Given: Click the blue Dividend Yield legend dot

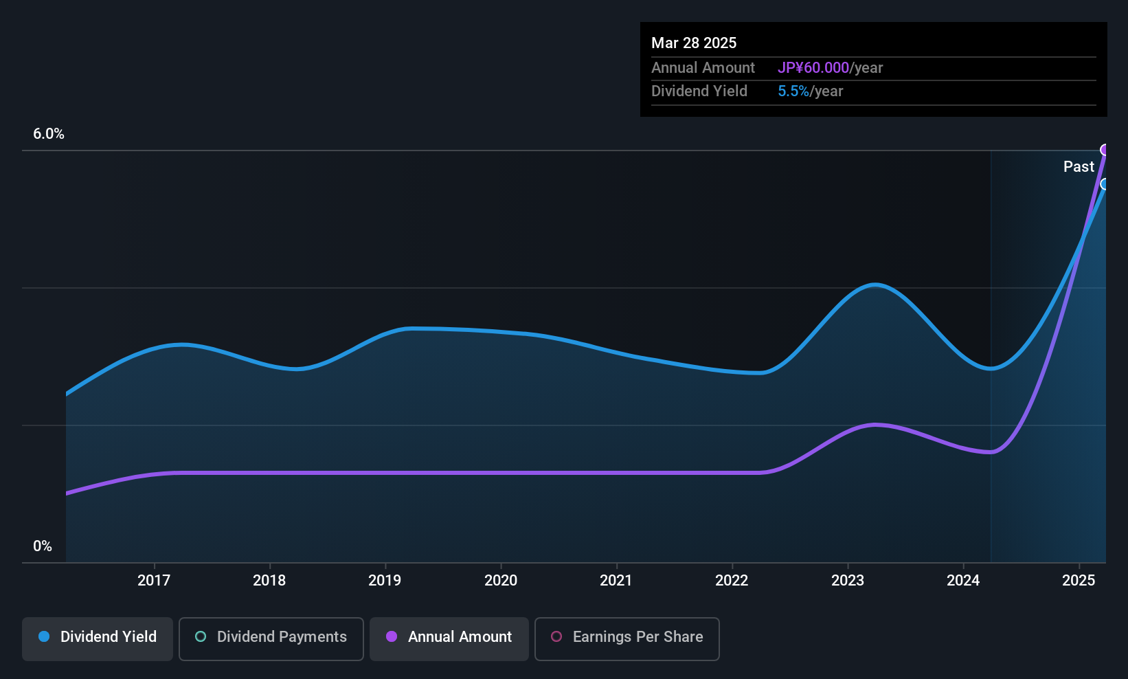Looking at the screenshot, I should click(x=44, y=636).
